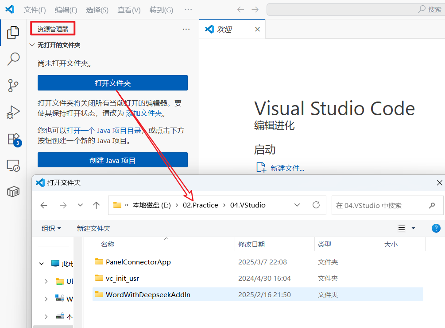445x328 pixels.
Task: Select the vc_init_usr folder name
Action: tap(122, 279)
